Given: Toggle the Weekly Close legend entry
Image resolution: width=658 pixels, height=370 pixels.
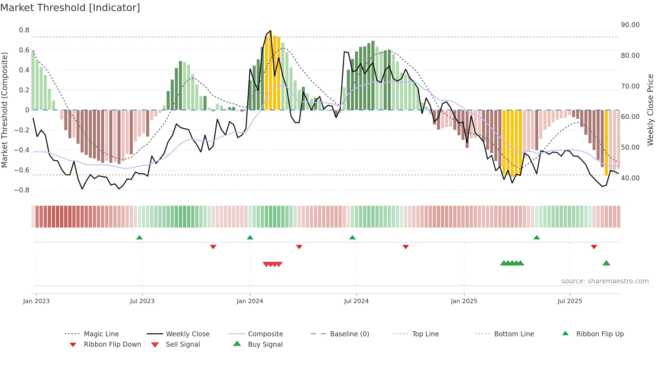Looking at the screenshot, I should (178, 334).
